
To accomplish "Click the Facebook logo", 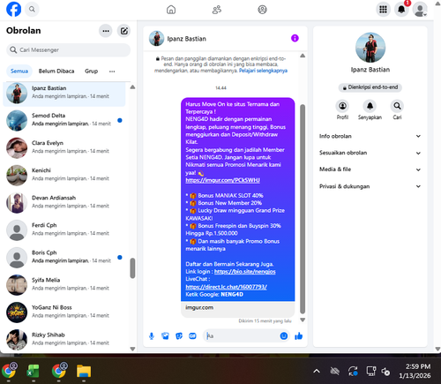I will (x=13, y=9).
